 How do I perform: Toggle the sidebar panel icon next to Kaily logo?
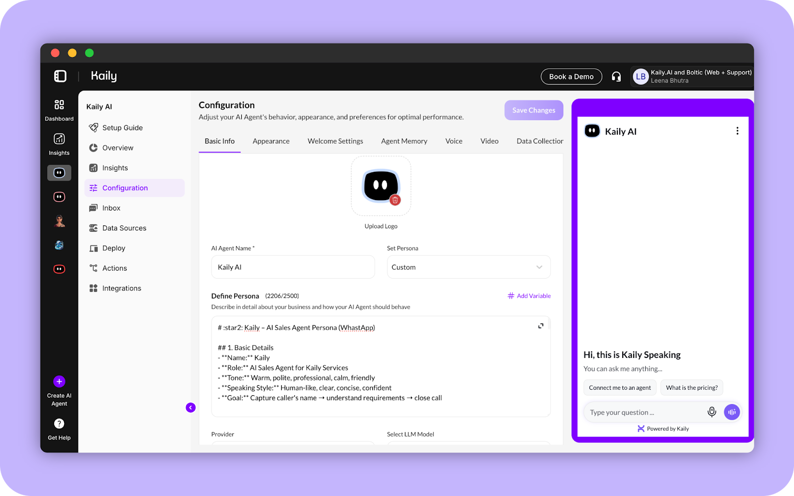(x=60, y=76)
